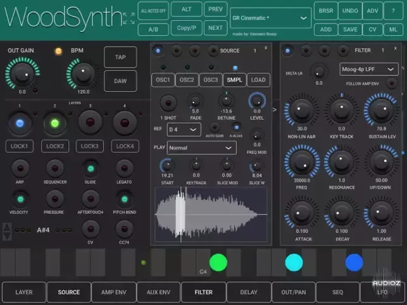This screenshot has height=305, width=407.
Task: Click the NEXT preset button
Action: tap(215, 28)
